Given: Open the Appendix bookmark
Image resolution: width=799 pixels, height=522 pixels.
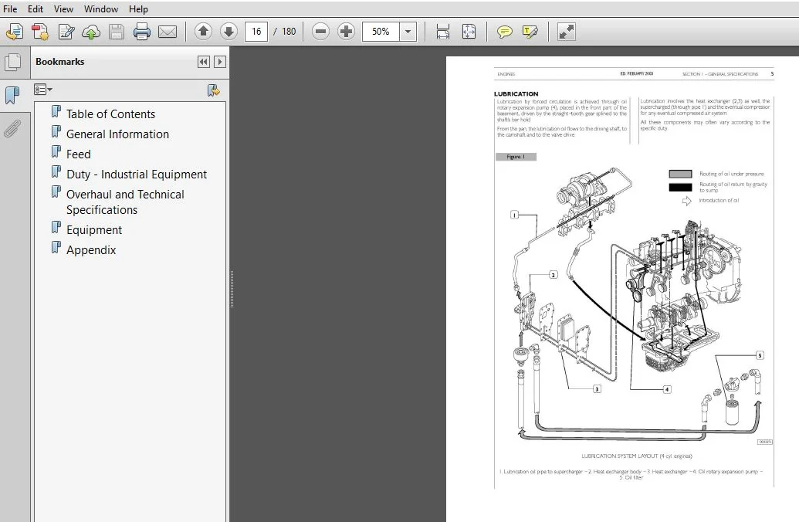Looking at the screenshot, I should click(x=90, y=249).
